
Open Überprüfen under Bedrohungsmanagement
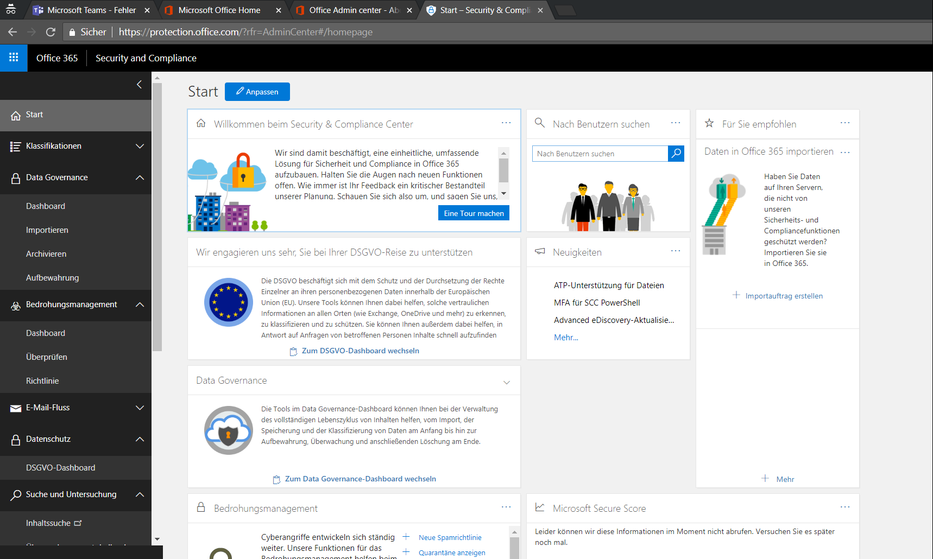(x=47, y=357)
